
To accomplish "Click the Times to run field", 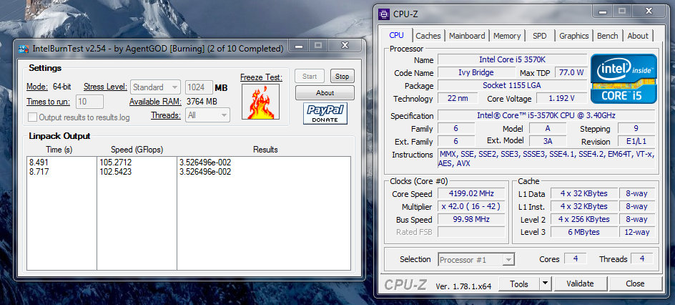I will [90, 102].
